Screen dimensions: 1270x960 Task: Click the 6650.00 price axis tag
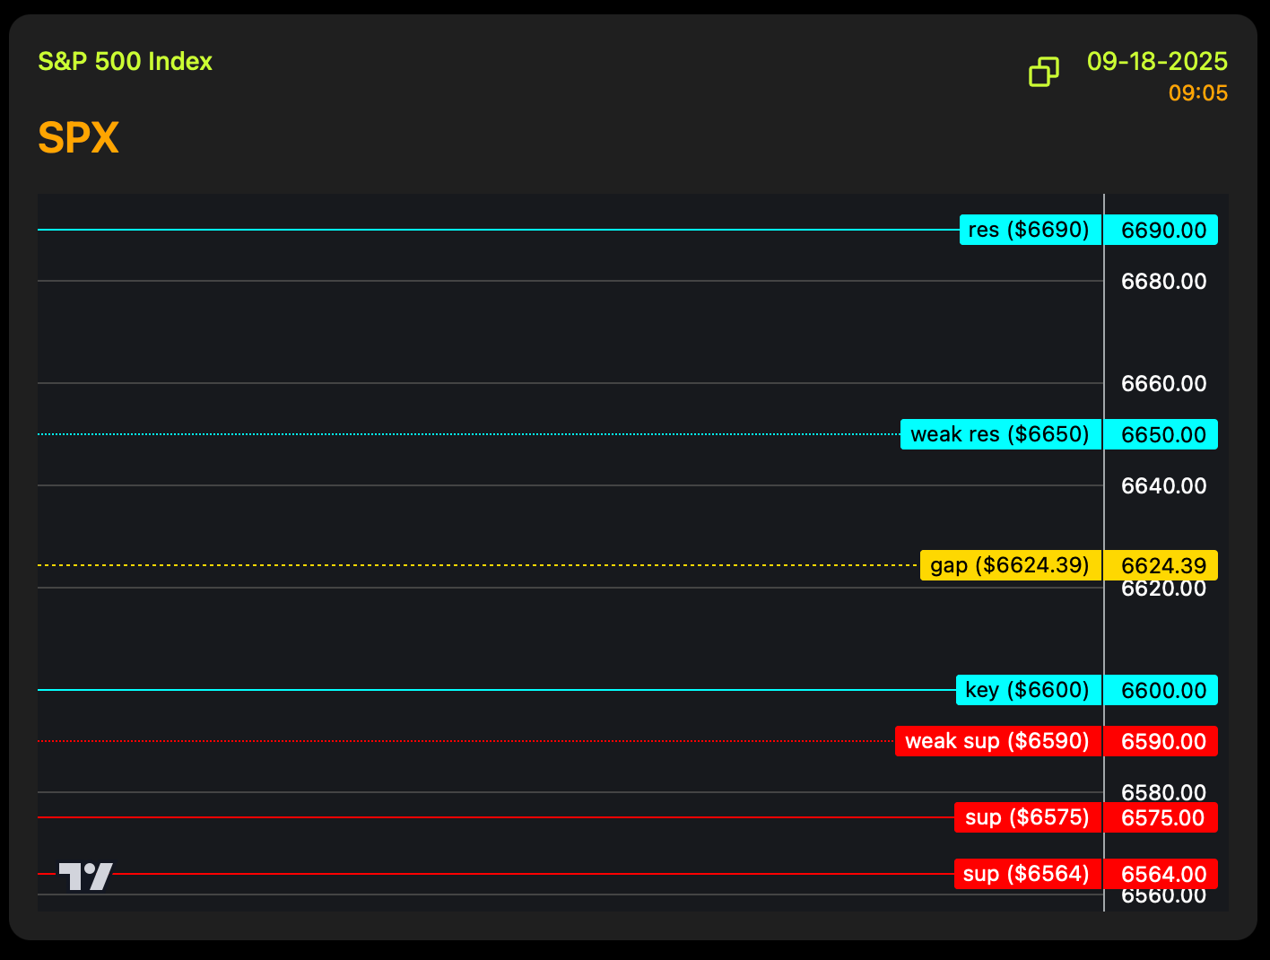pyautogui.click(x=1161, y=434)
